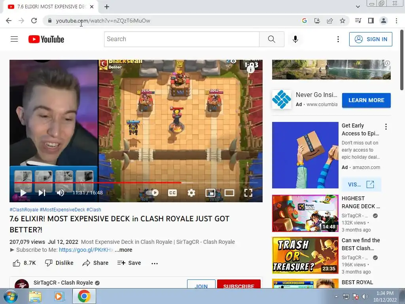Go back in browser
Viewport: 405px width, 304px height.
point(9,21)
